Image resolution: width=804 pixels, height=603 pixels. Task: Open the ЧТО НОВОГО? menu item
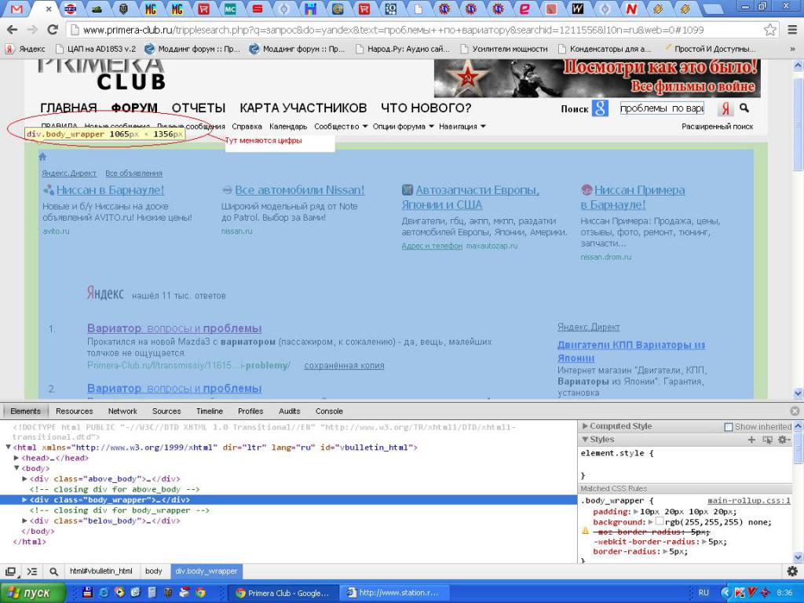[426, 108]
